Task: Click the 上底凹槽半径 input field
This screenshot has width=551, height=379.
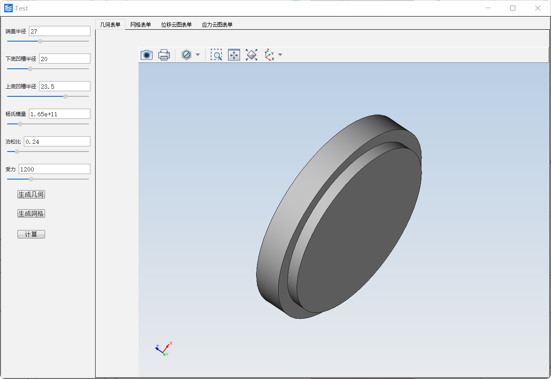Action: click(x=65, y=86)
